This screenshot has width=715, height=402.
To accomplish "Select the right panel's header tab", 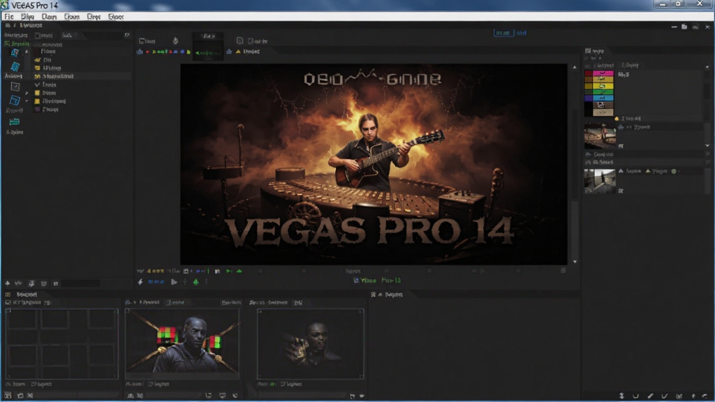I will tap(595, 51).
